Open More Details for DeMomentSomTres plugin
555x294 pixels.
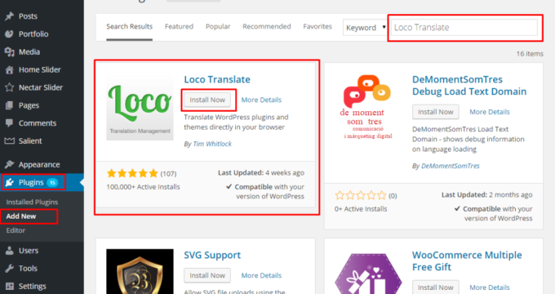[x=490, y=112]
